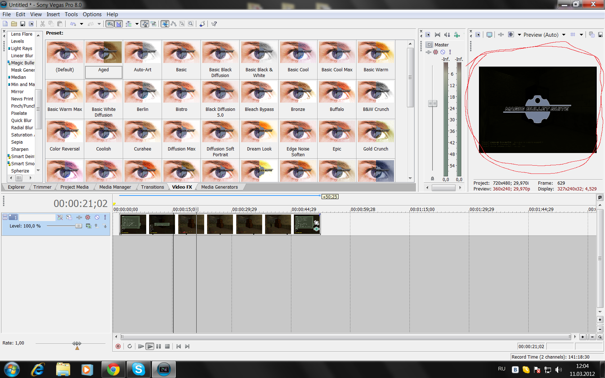The image size is (605, 378).
Task: Click Dim Output icon in mixer
Action: 447,35
